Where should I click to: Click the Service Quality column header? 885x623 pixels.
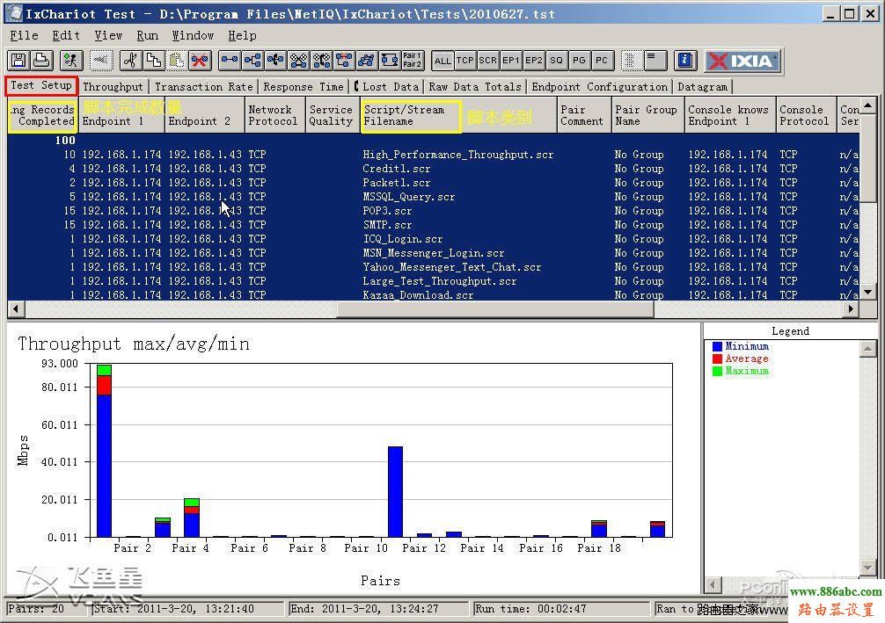click(x=333, y=115)
